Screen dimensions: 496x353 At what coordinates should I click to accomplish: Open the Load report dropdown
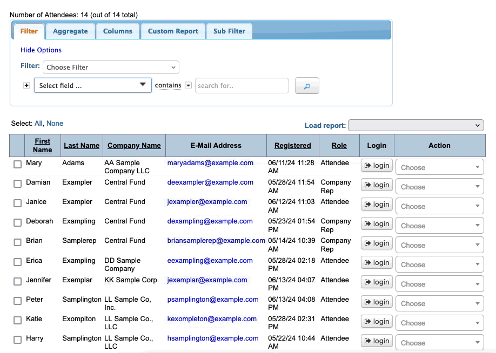coord(415,125)
